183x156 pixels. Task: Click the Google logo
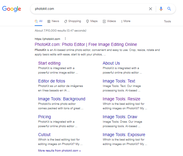[x=12, y=9]
